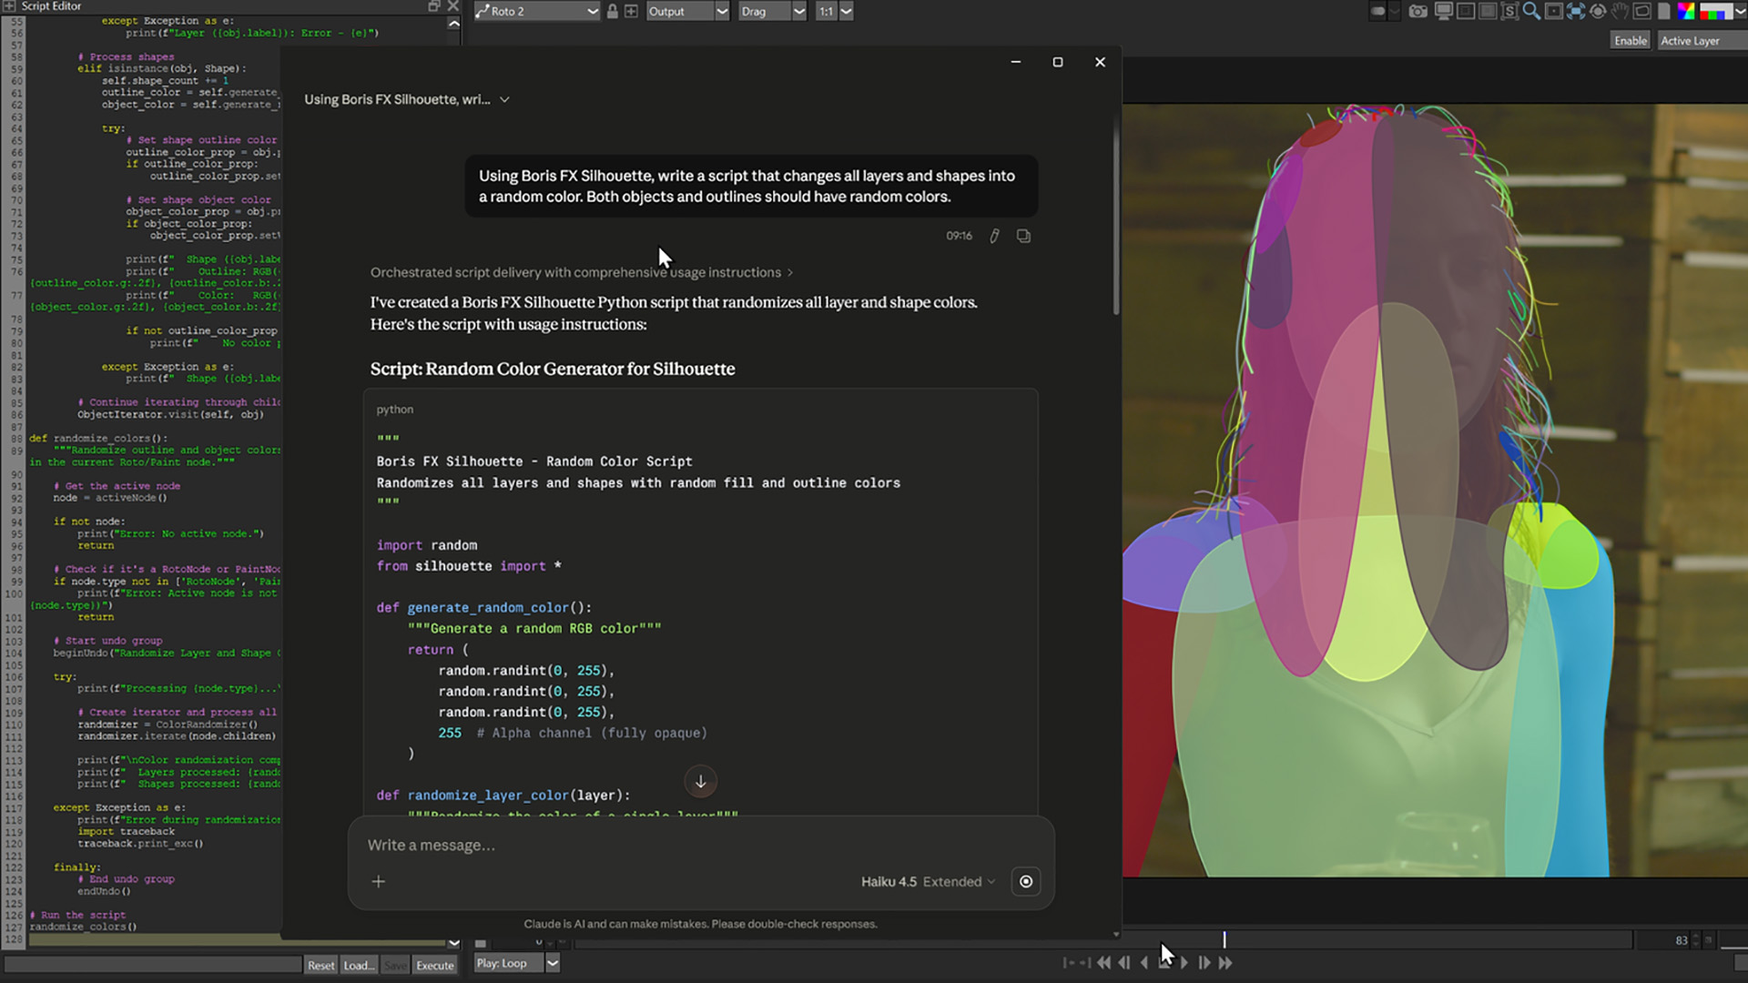Open the Roto 2 node dropdown

[537, 12]
